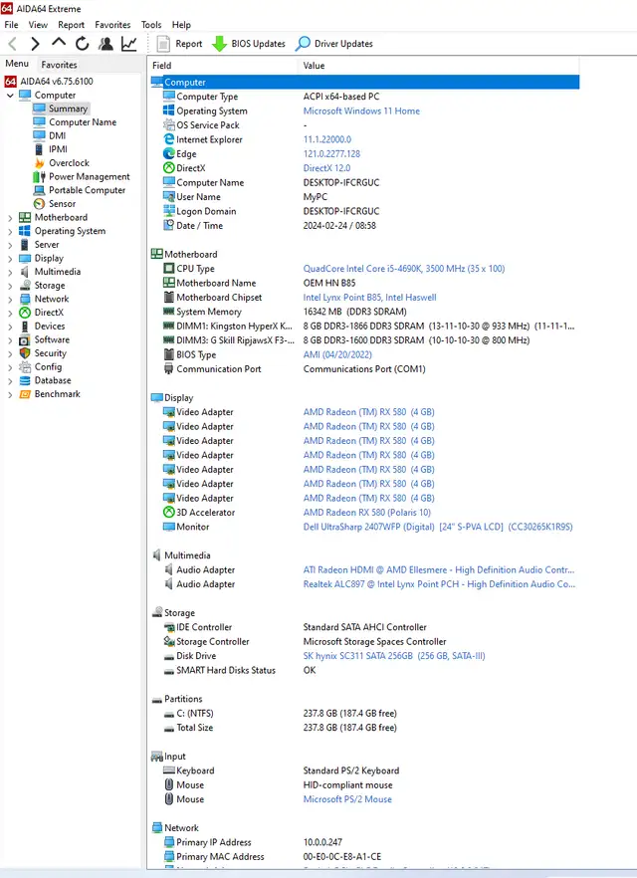637x878 pixels.
Task: Select the highlighted Computer group header row
Action: [x=364, y=83]
